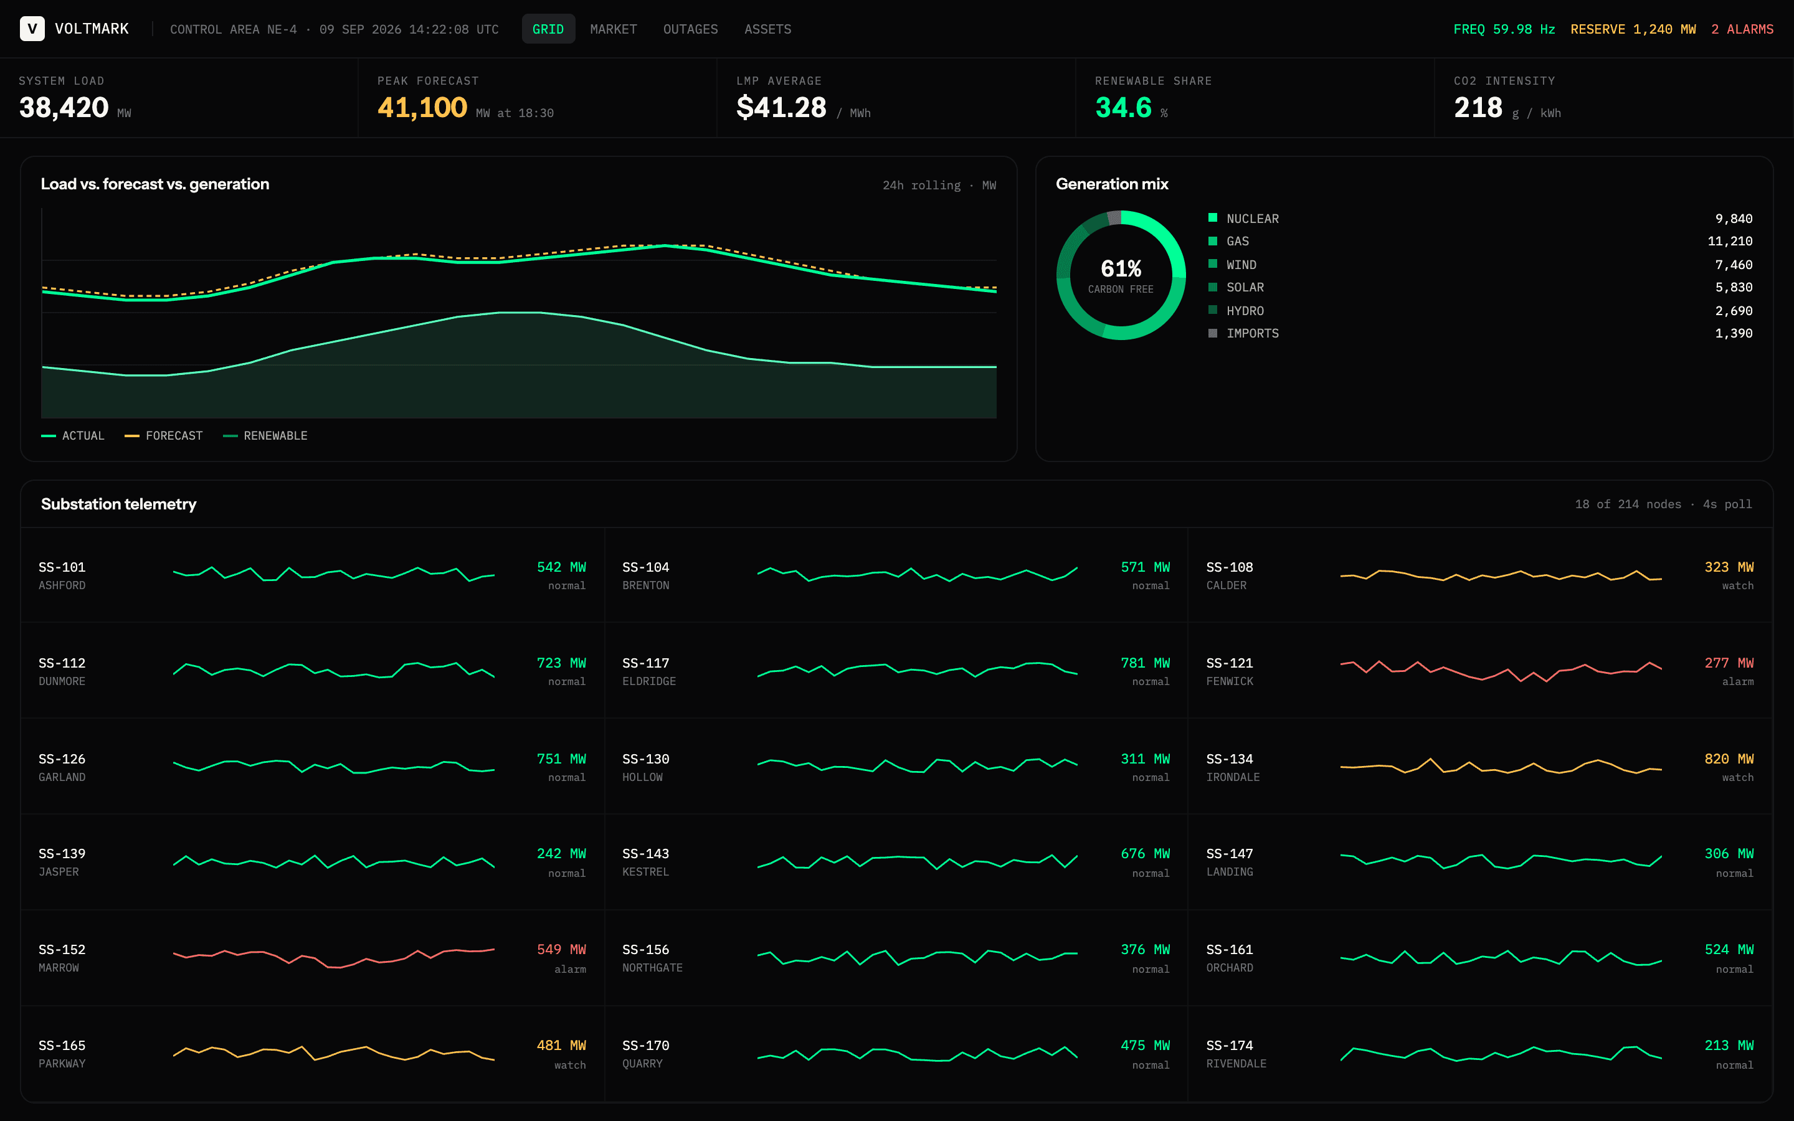Toggle the ACTUAL series legend
This screenshot has width=1794, height=1121.
point(73,435)
